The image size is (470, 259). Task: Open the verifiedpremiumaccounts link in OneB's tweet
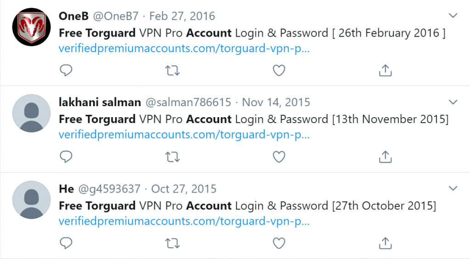pos(184,49)
